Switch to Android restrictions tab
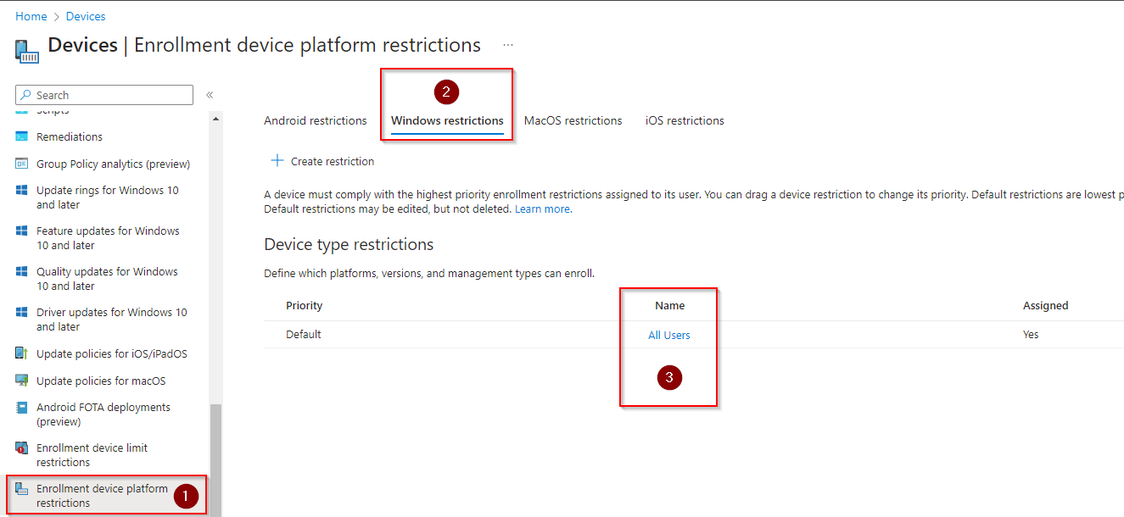The height and width of the screenshot is (517, 1124). [315, 120]
